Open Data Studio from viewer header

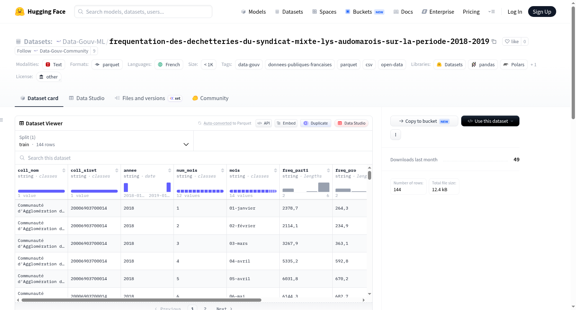(x=351, y=123)
